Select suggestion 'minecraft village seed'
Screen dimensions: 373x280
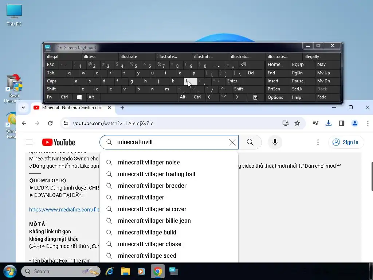169,256
